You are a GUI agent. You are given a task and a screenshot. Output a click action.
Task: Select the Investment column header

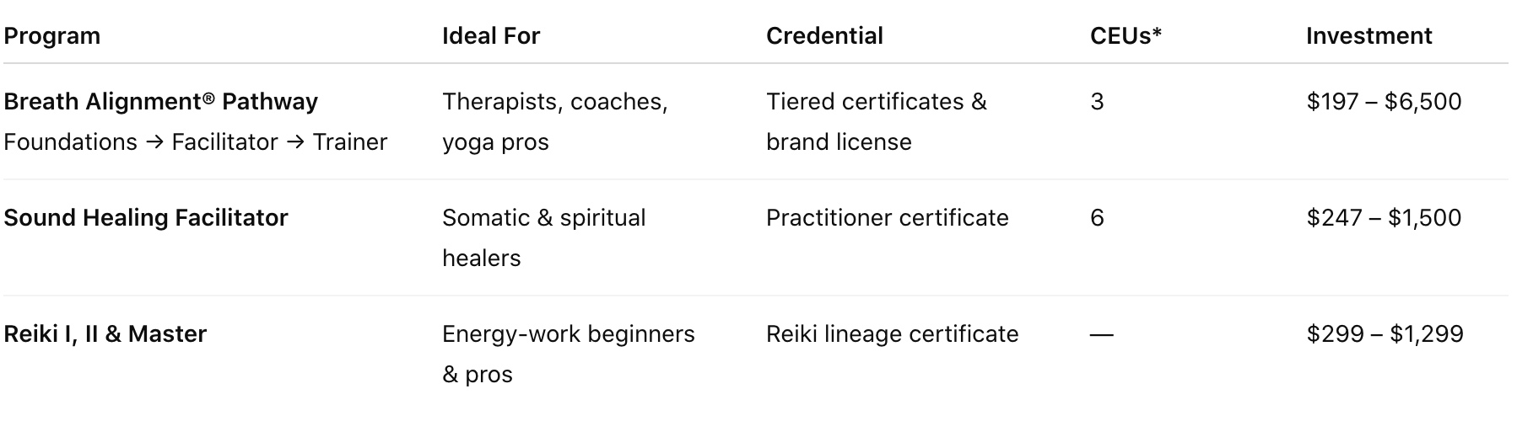coord(1369,35)
